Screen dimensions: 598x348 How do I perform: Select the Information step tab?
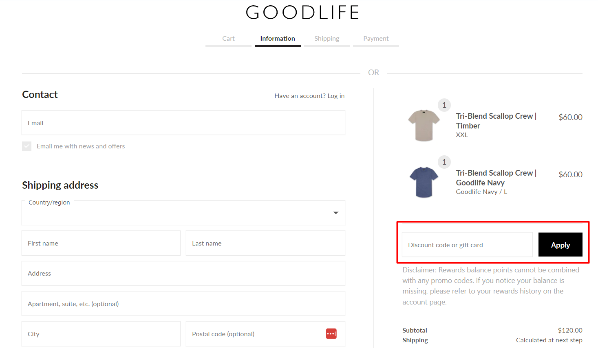click(278, 38)
